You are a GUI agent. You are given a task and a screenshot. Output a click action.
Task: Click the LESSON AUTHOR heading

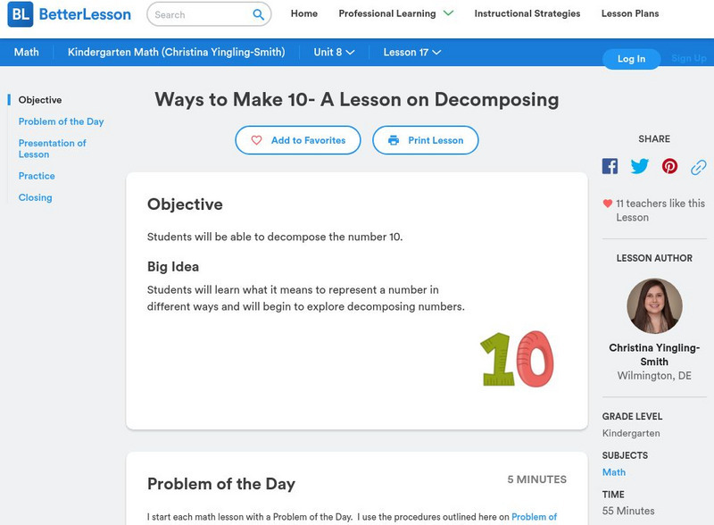pos(654,258)
